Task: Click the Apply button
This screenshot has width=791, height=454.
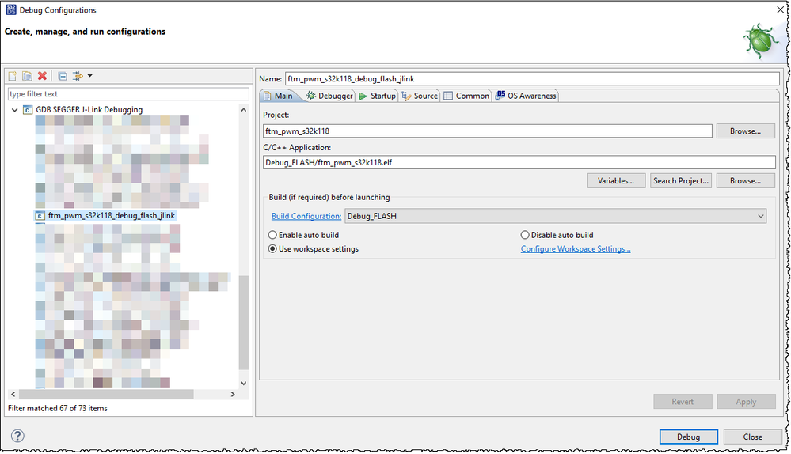Action: click(746, 402)
